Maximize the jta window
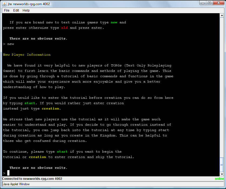 [x=210, y=3]
